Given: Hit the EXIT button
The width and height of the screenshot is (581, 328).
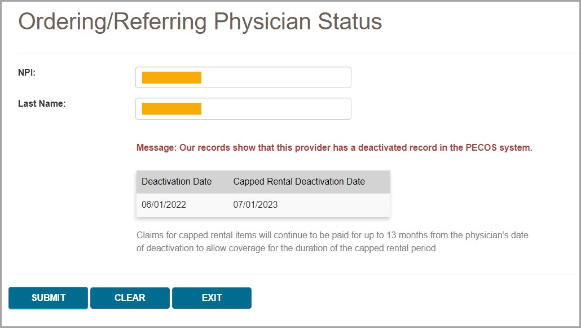Looking at the screenshot, I should pos(212,298).
